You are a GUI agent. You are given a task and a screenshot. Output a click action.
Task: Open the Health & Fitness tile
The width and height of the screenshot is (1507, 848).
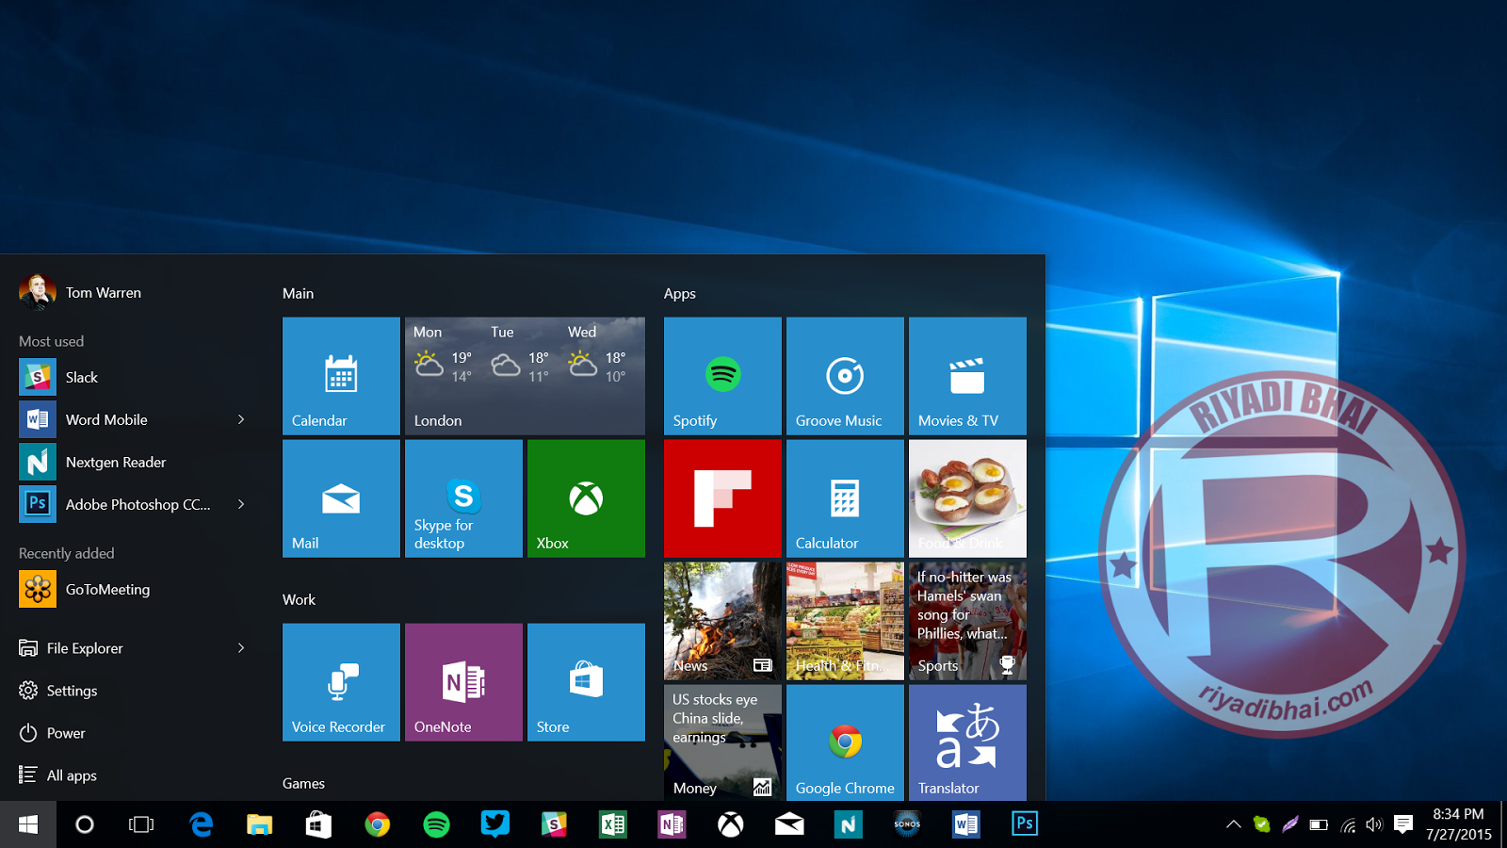pos(845,621)
